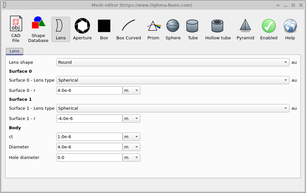The image size is (306, 193).
Task: Select the Aperture tool
Action: 82,29
